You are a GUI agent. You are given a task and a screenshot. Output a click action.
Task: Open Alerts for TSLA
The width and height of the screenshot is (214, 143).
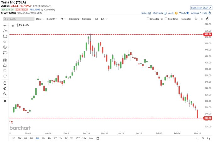[x=173, y=13]
